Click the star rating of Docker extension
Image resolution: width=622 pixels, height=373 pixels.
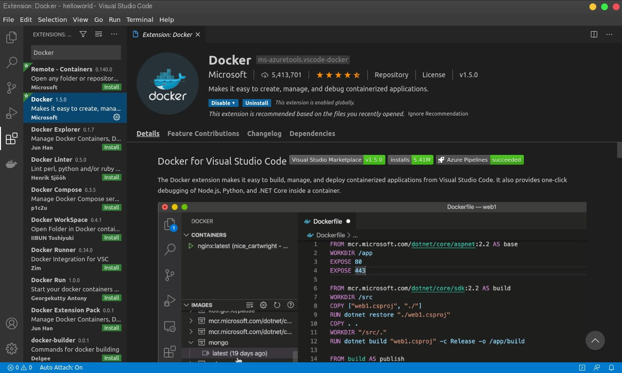338,75
